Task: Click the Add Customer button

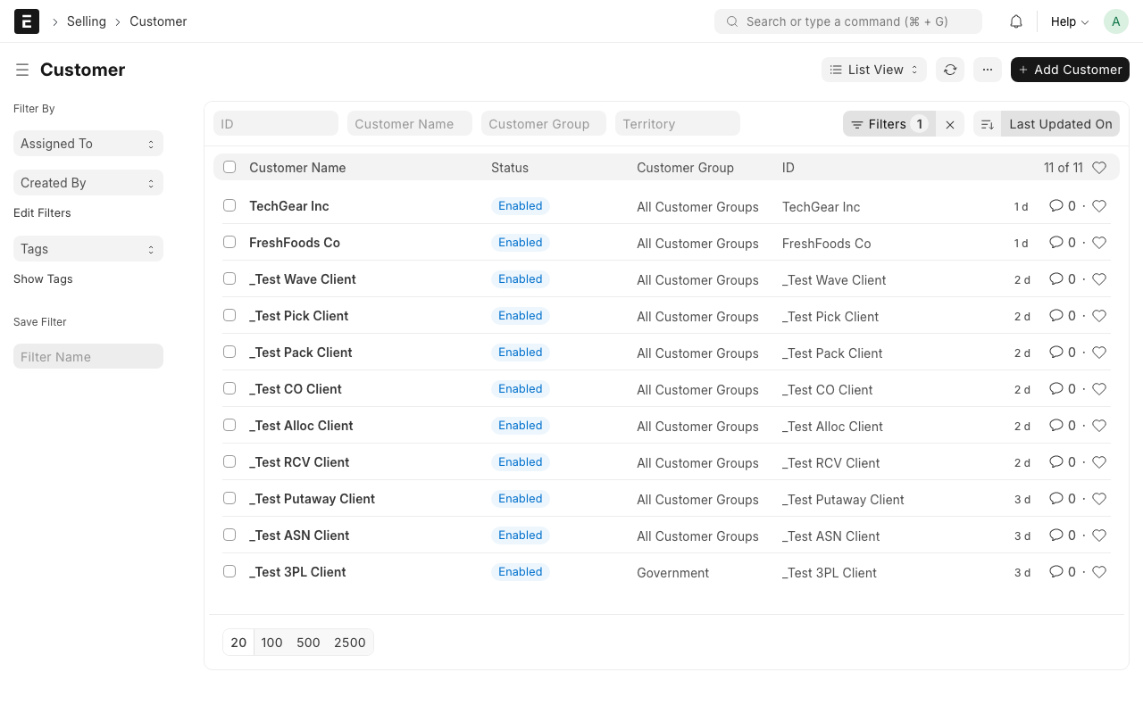Action: tap(1070, 69)
